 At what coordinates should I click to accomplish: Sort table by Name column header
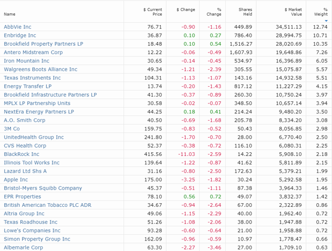[9, 14]
